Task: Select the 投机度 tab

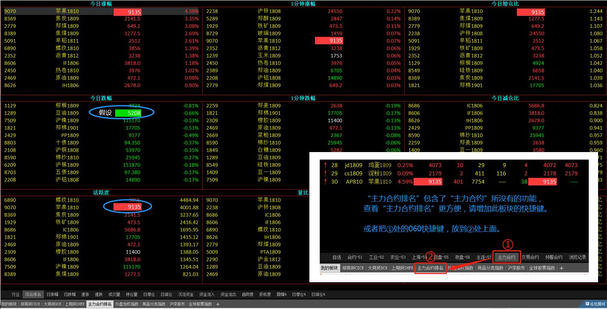Action: (265, 294)
